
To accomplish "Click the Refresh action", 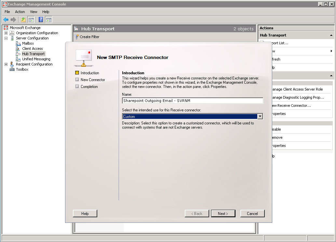I will pyautogui.click(x=276, y=59).
